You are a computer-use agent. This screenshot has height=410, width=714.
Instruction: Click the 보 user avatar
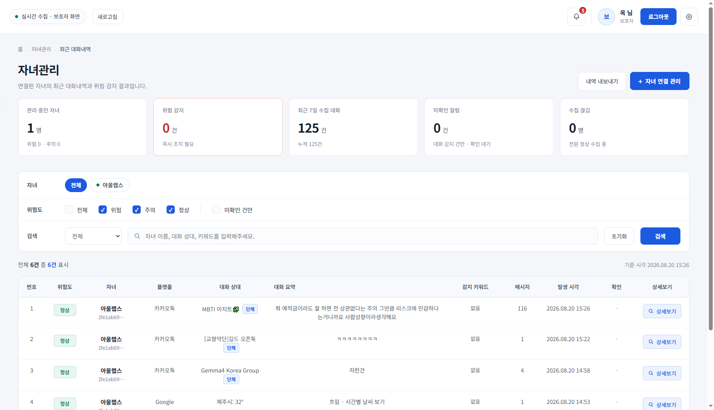pyautogui.click(x=606, y=17)
